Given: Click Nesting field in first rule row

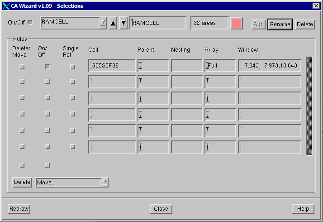Looking at the screenshot, I should click(x=187, y=66).
